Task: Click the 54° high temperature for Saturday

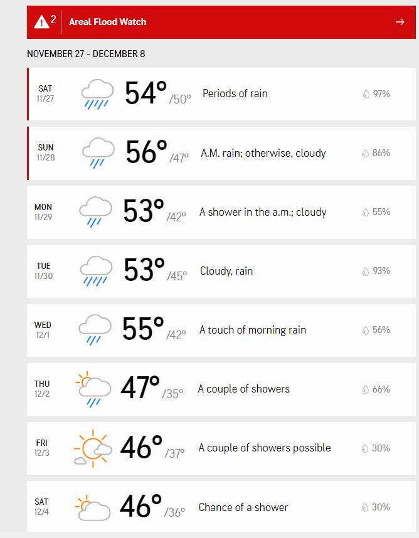Action: 146,93
